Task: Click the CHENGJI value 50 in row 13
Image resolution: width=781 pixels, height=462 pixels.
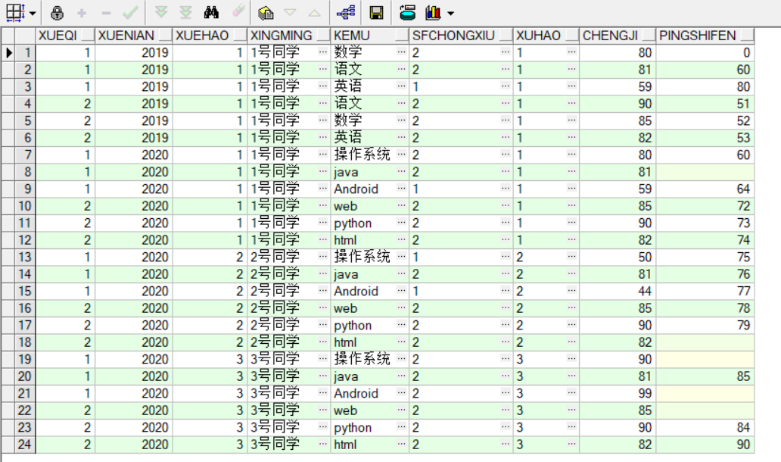Action: [618, 257]
